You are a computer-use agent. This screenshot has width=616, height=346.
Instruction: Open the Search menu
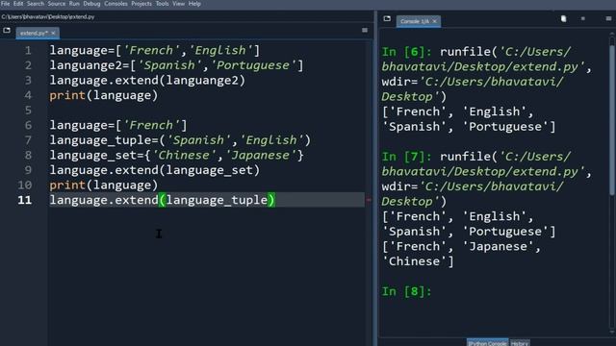coord(36,4)
